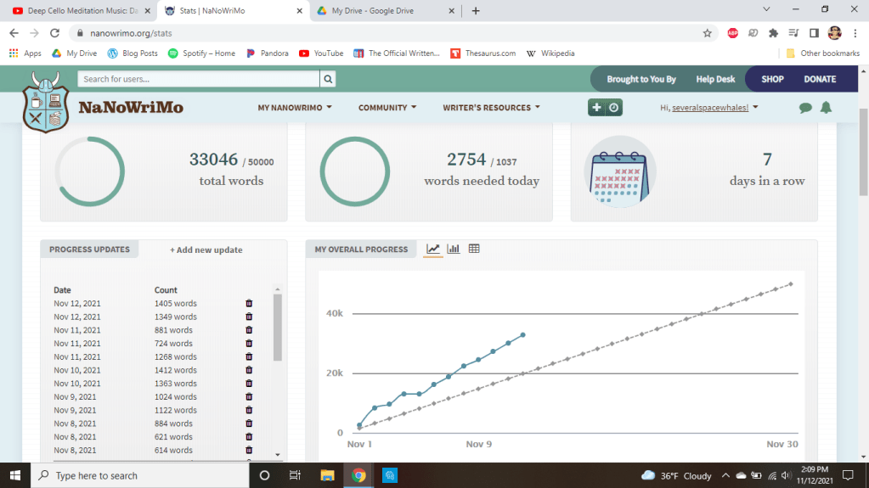869x488 pixels.
Task: Switch to Deep Cello Meditation Music tab
Action: [x=76, y=11]
